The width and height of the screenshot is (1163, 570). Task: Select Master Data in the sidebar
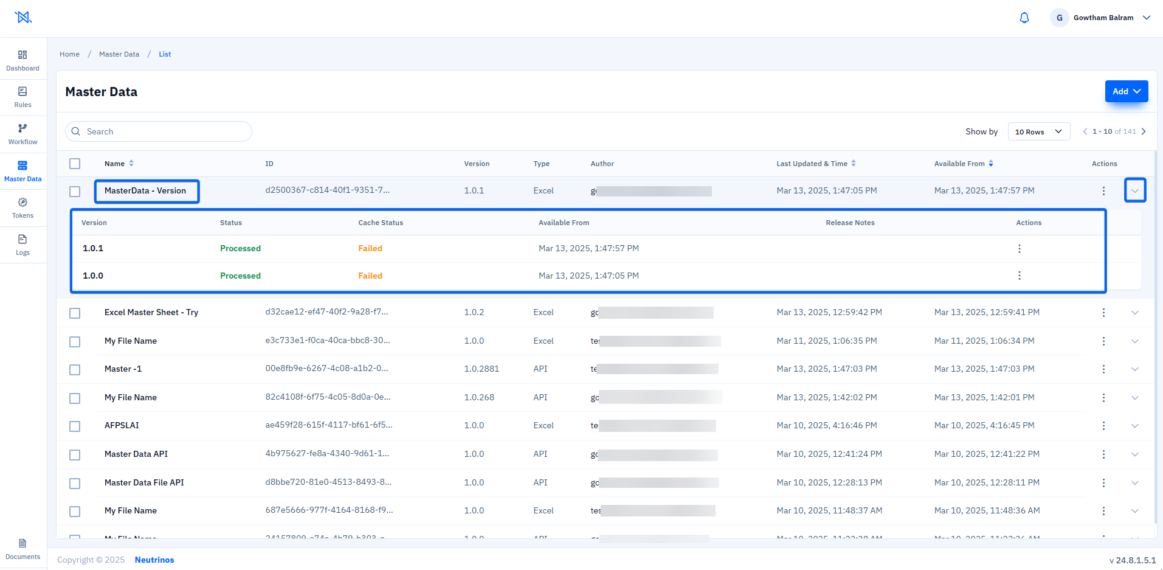[23, 172]
